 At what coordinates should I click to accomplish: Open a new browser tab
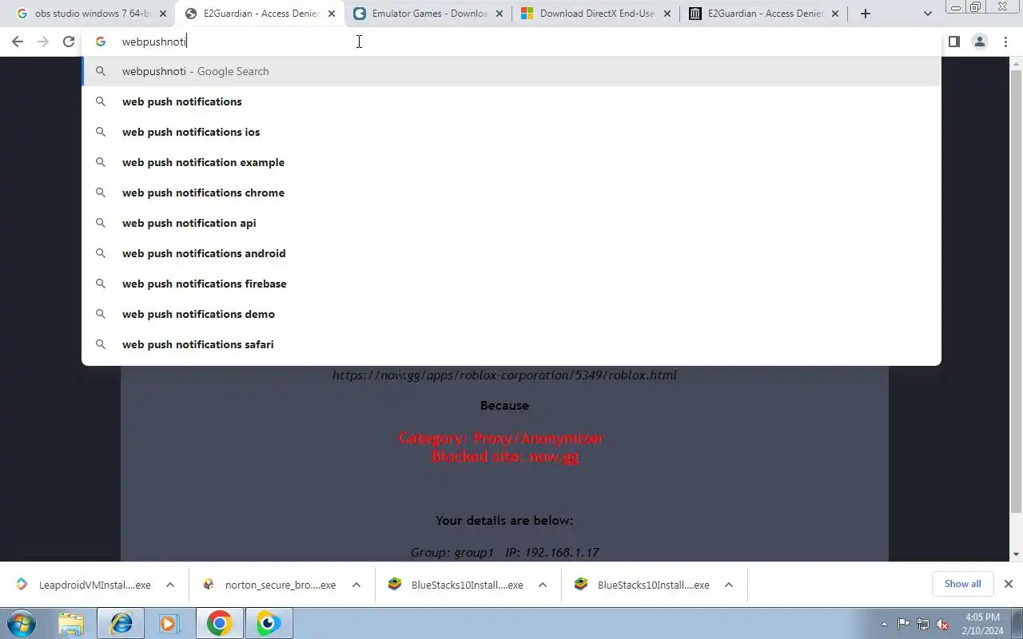(865, 14)
